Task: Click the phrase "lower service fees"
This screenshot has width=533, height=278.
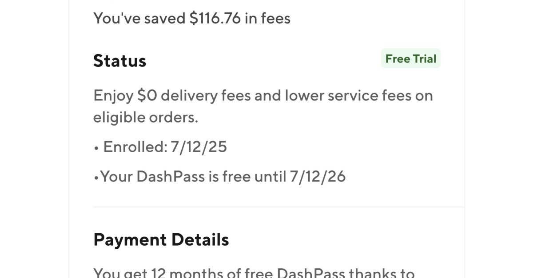Action: click(x=331, y=96)
